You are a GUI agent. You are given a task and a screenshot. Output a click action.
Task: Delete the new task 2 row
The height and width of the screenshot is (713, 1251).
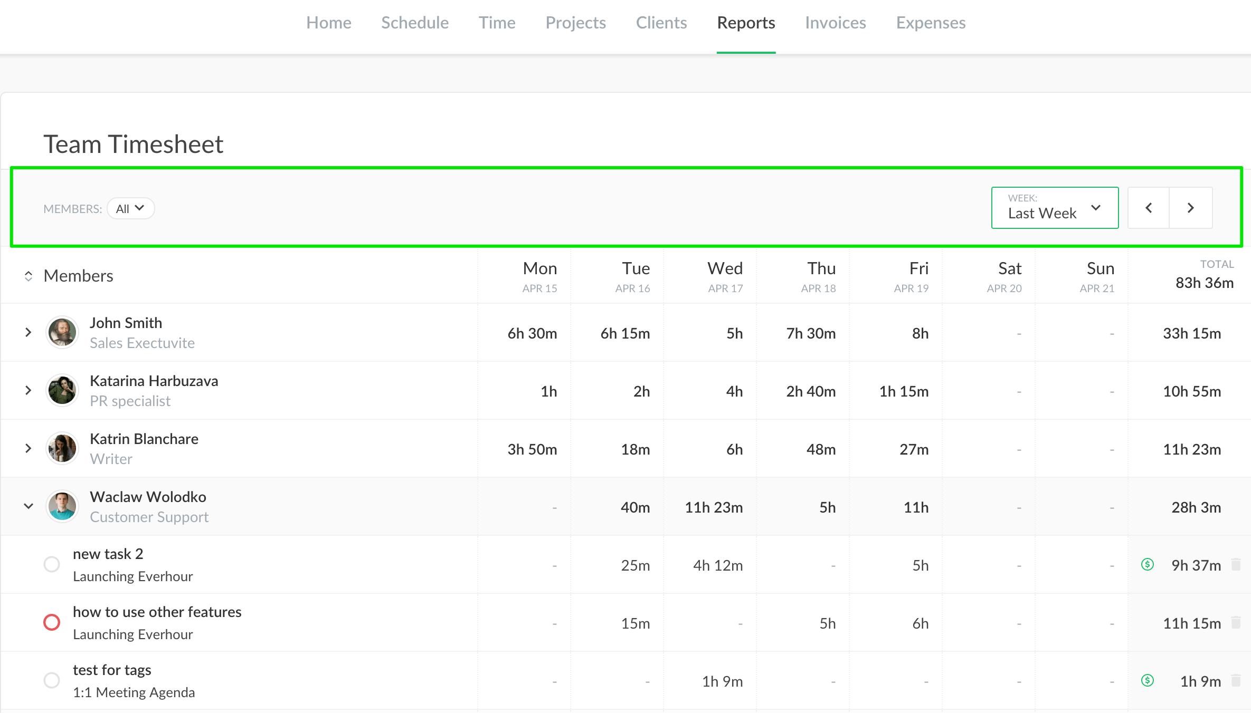1236,564
